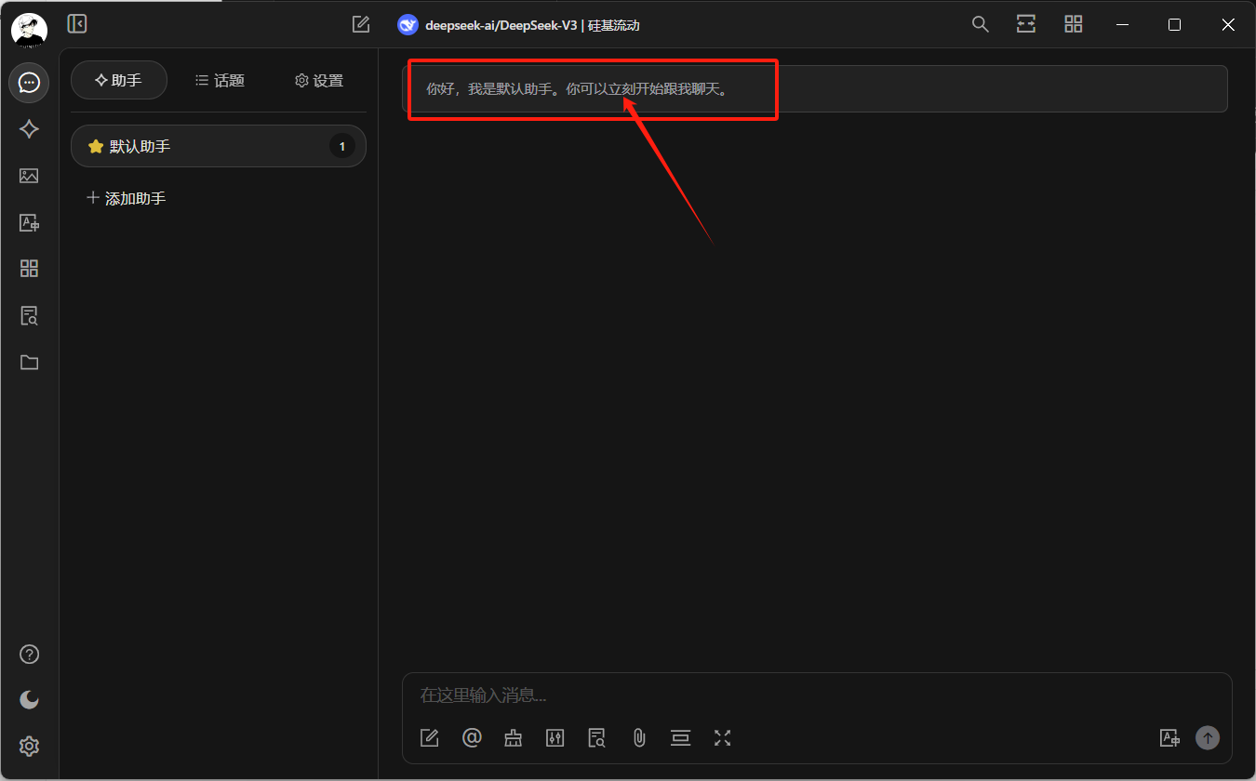Toggle the dark mode moon icon
Screen dimensions: 1256x781
[x=29, y=699]
